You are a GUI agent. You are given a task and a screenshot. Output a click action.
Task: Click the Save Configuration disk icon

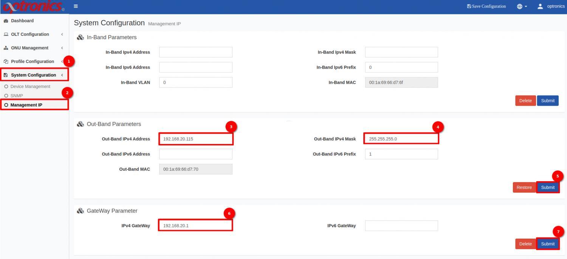pyautogui.click(x=469, y=6)
